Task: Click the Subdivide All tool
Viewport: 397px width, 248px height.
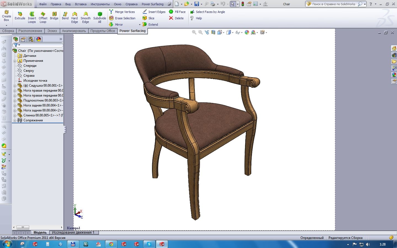Action: click(x=100, y=17)
